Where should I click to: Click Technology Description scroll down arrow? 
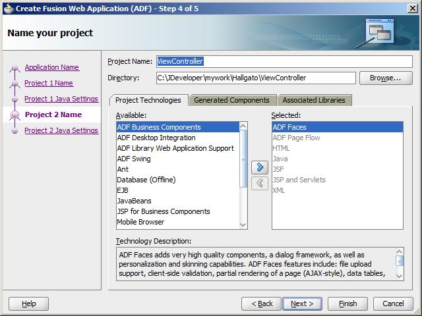coord(400,276)
